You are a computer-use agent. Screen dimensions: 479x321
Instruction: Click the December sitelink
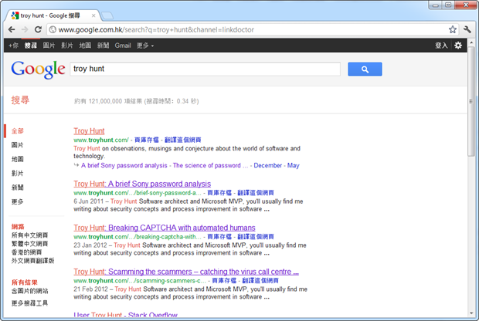tap(267, 165)
